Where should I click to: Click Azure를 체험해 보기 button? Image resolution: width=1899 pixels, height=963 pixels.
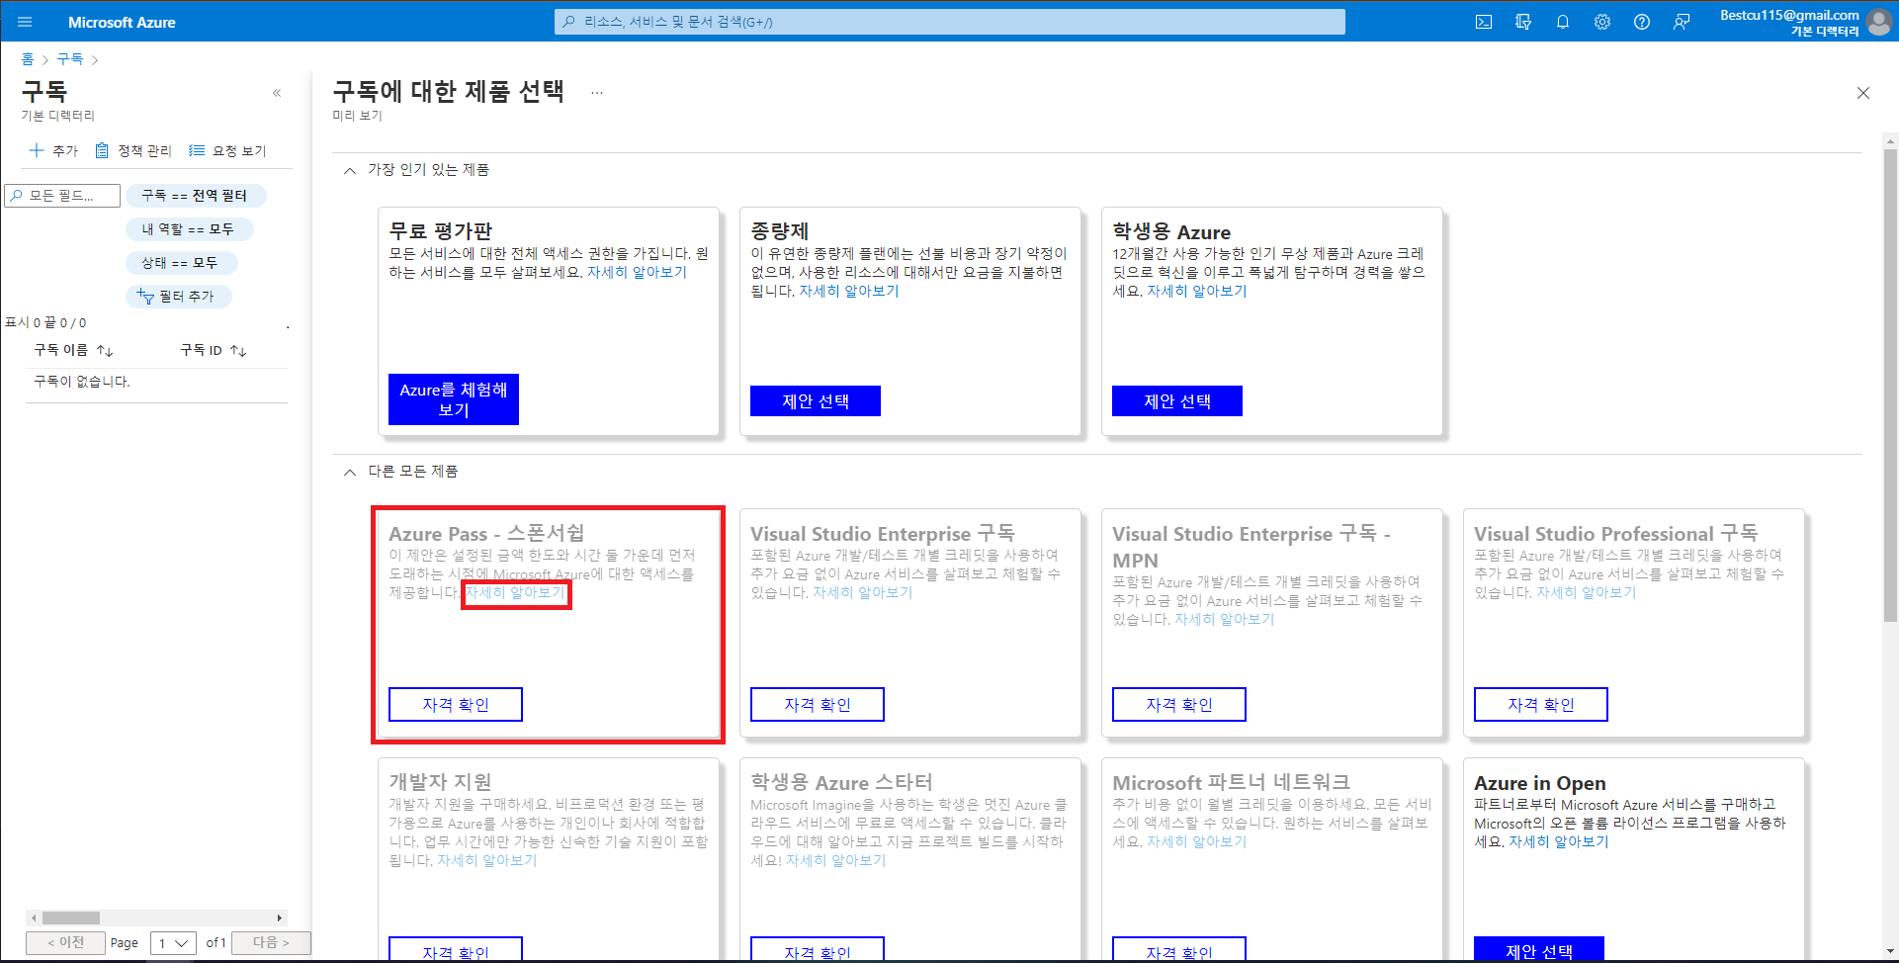pos(454,399)
